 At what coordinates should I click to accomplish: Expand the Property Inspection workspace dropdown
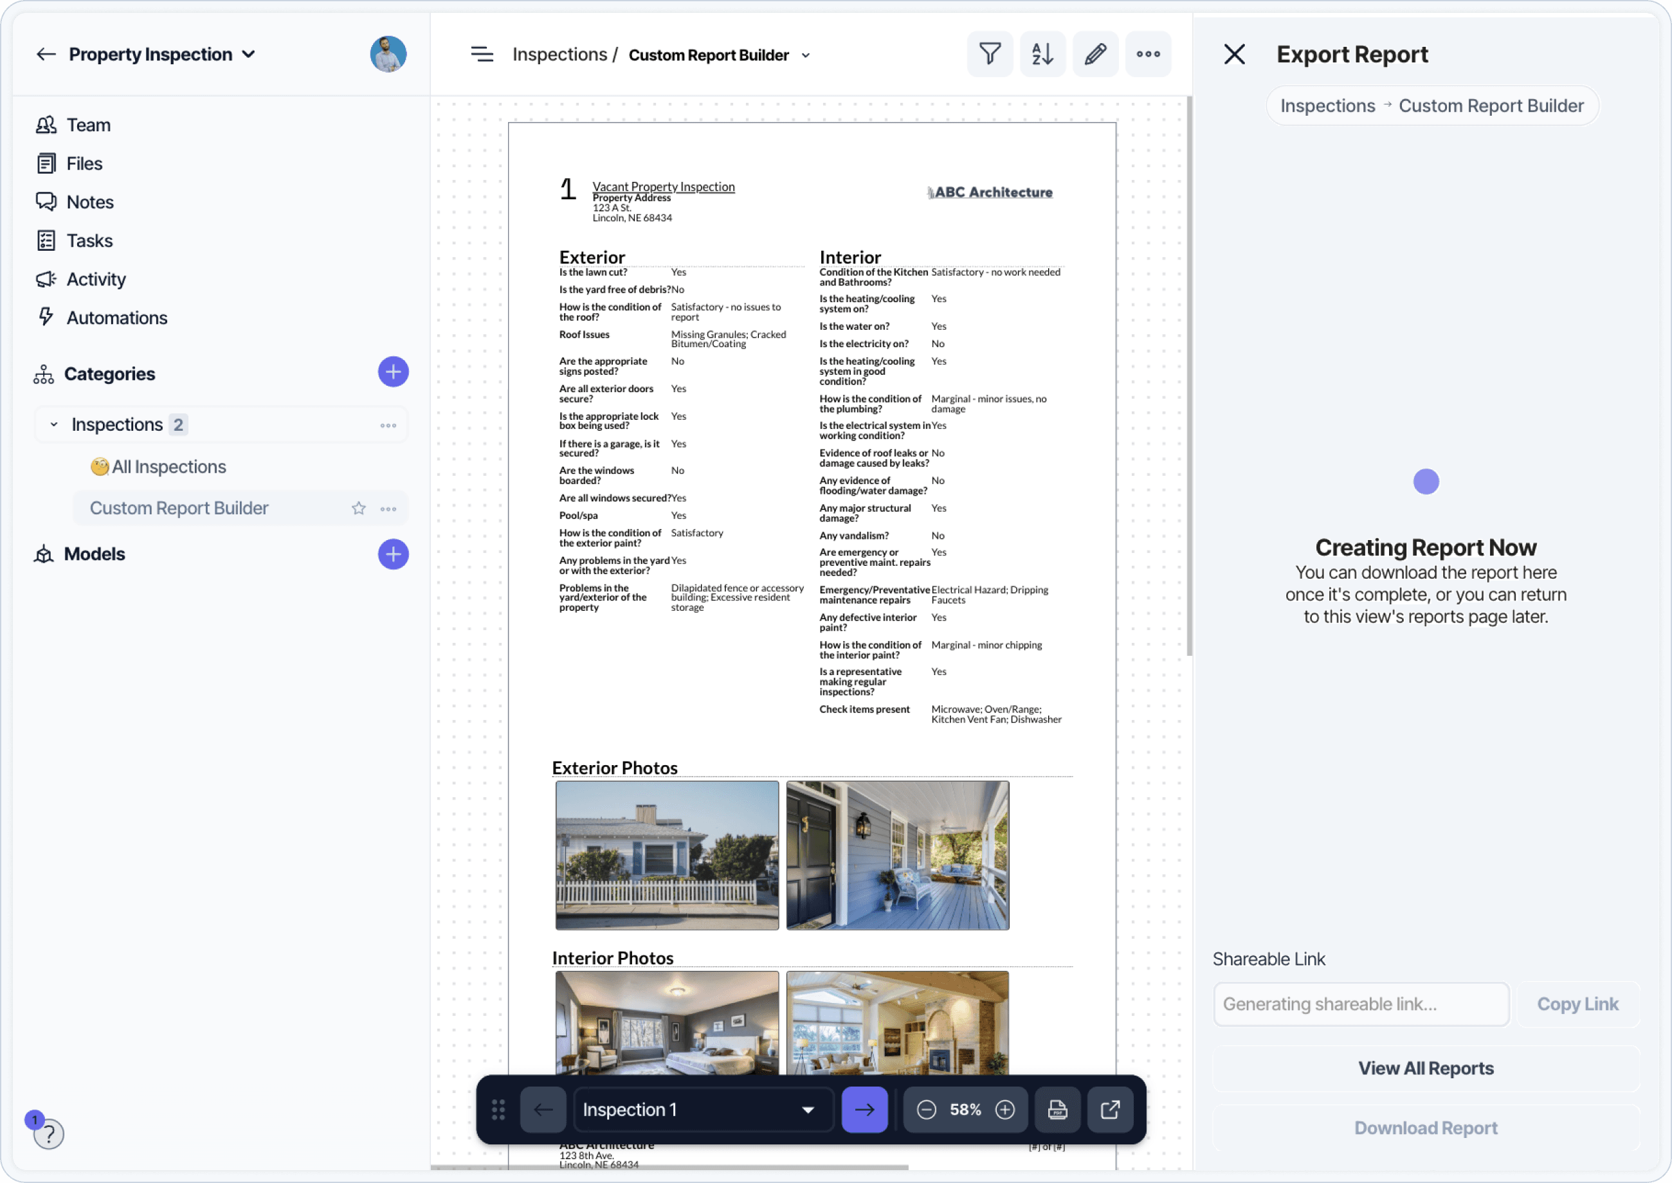[x=248, y=55]
